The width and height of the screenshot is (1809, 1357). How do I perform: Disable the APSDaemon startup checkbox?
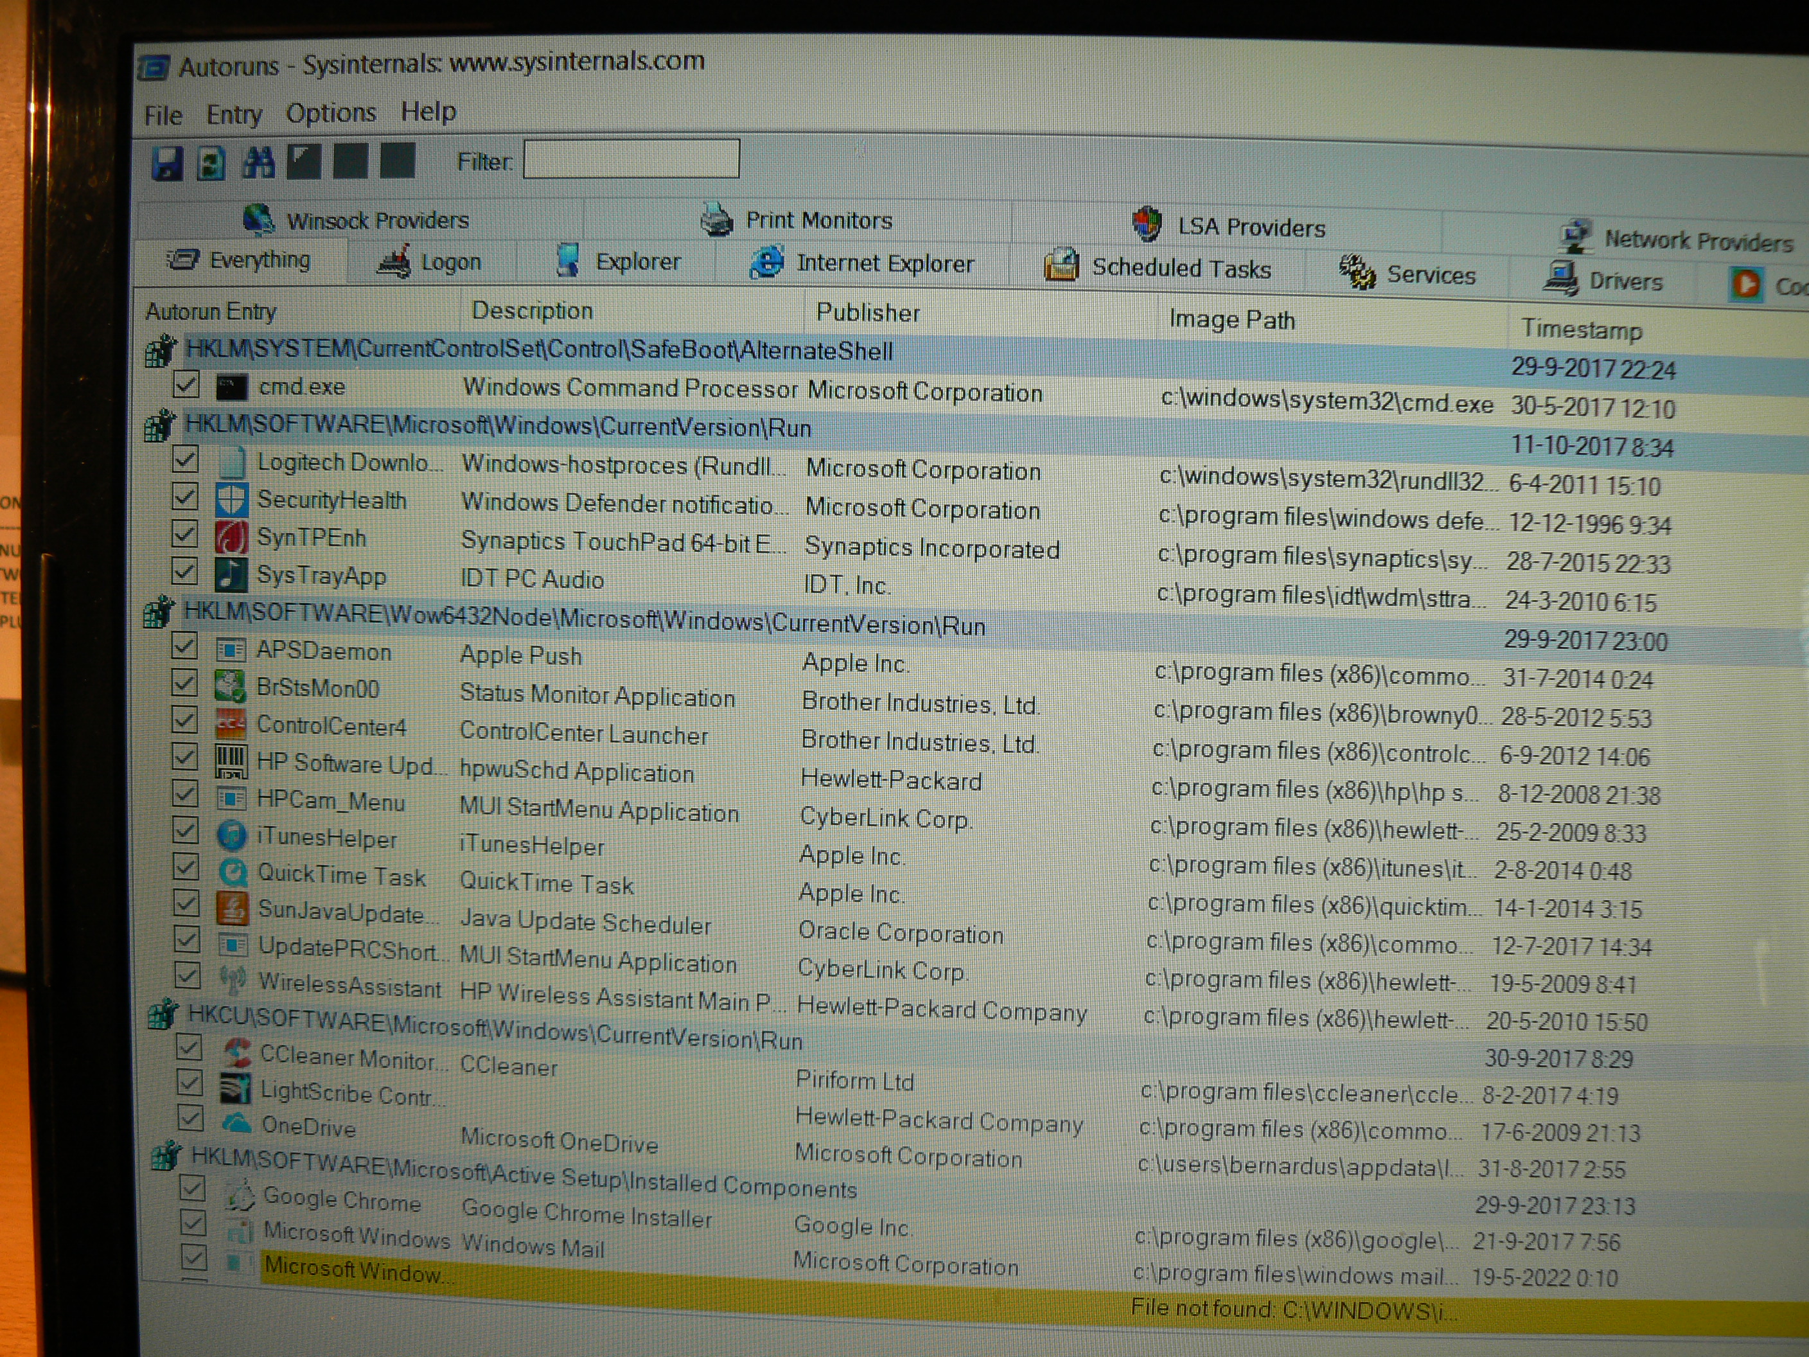[x=185, y=646]
